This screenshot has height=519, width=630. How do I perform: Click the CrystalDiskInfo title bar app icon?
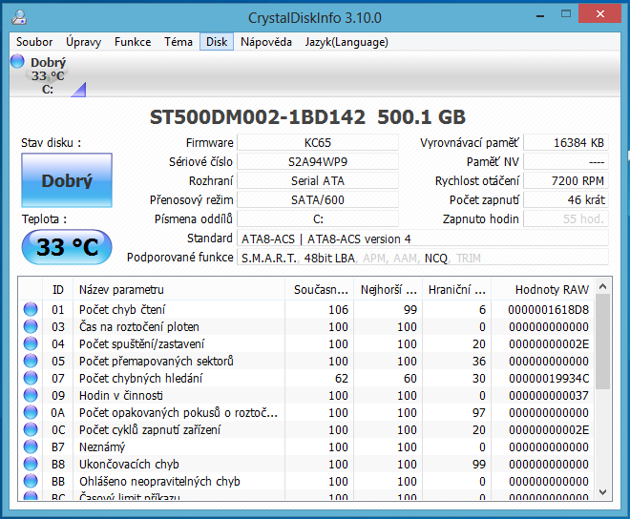pyautogui.click(x=20, y=16)
